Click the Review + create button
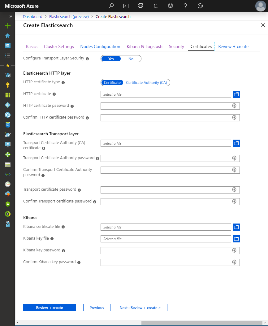 [x=49, y=307]
